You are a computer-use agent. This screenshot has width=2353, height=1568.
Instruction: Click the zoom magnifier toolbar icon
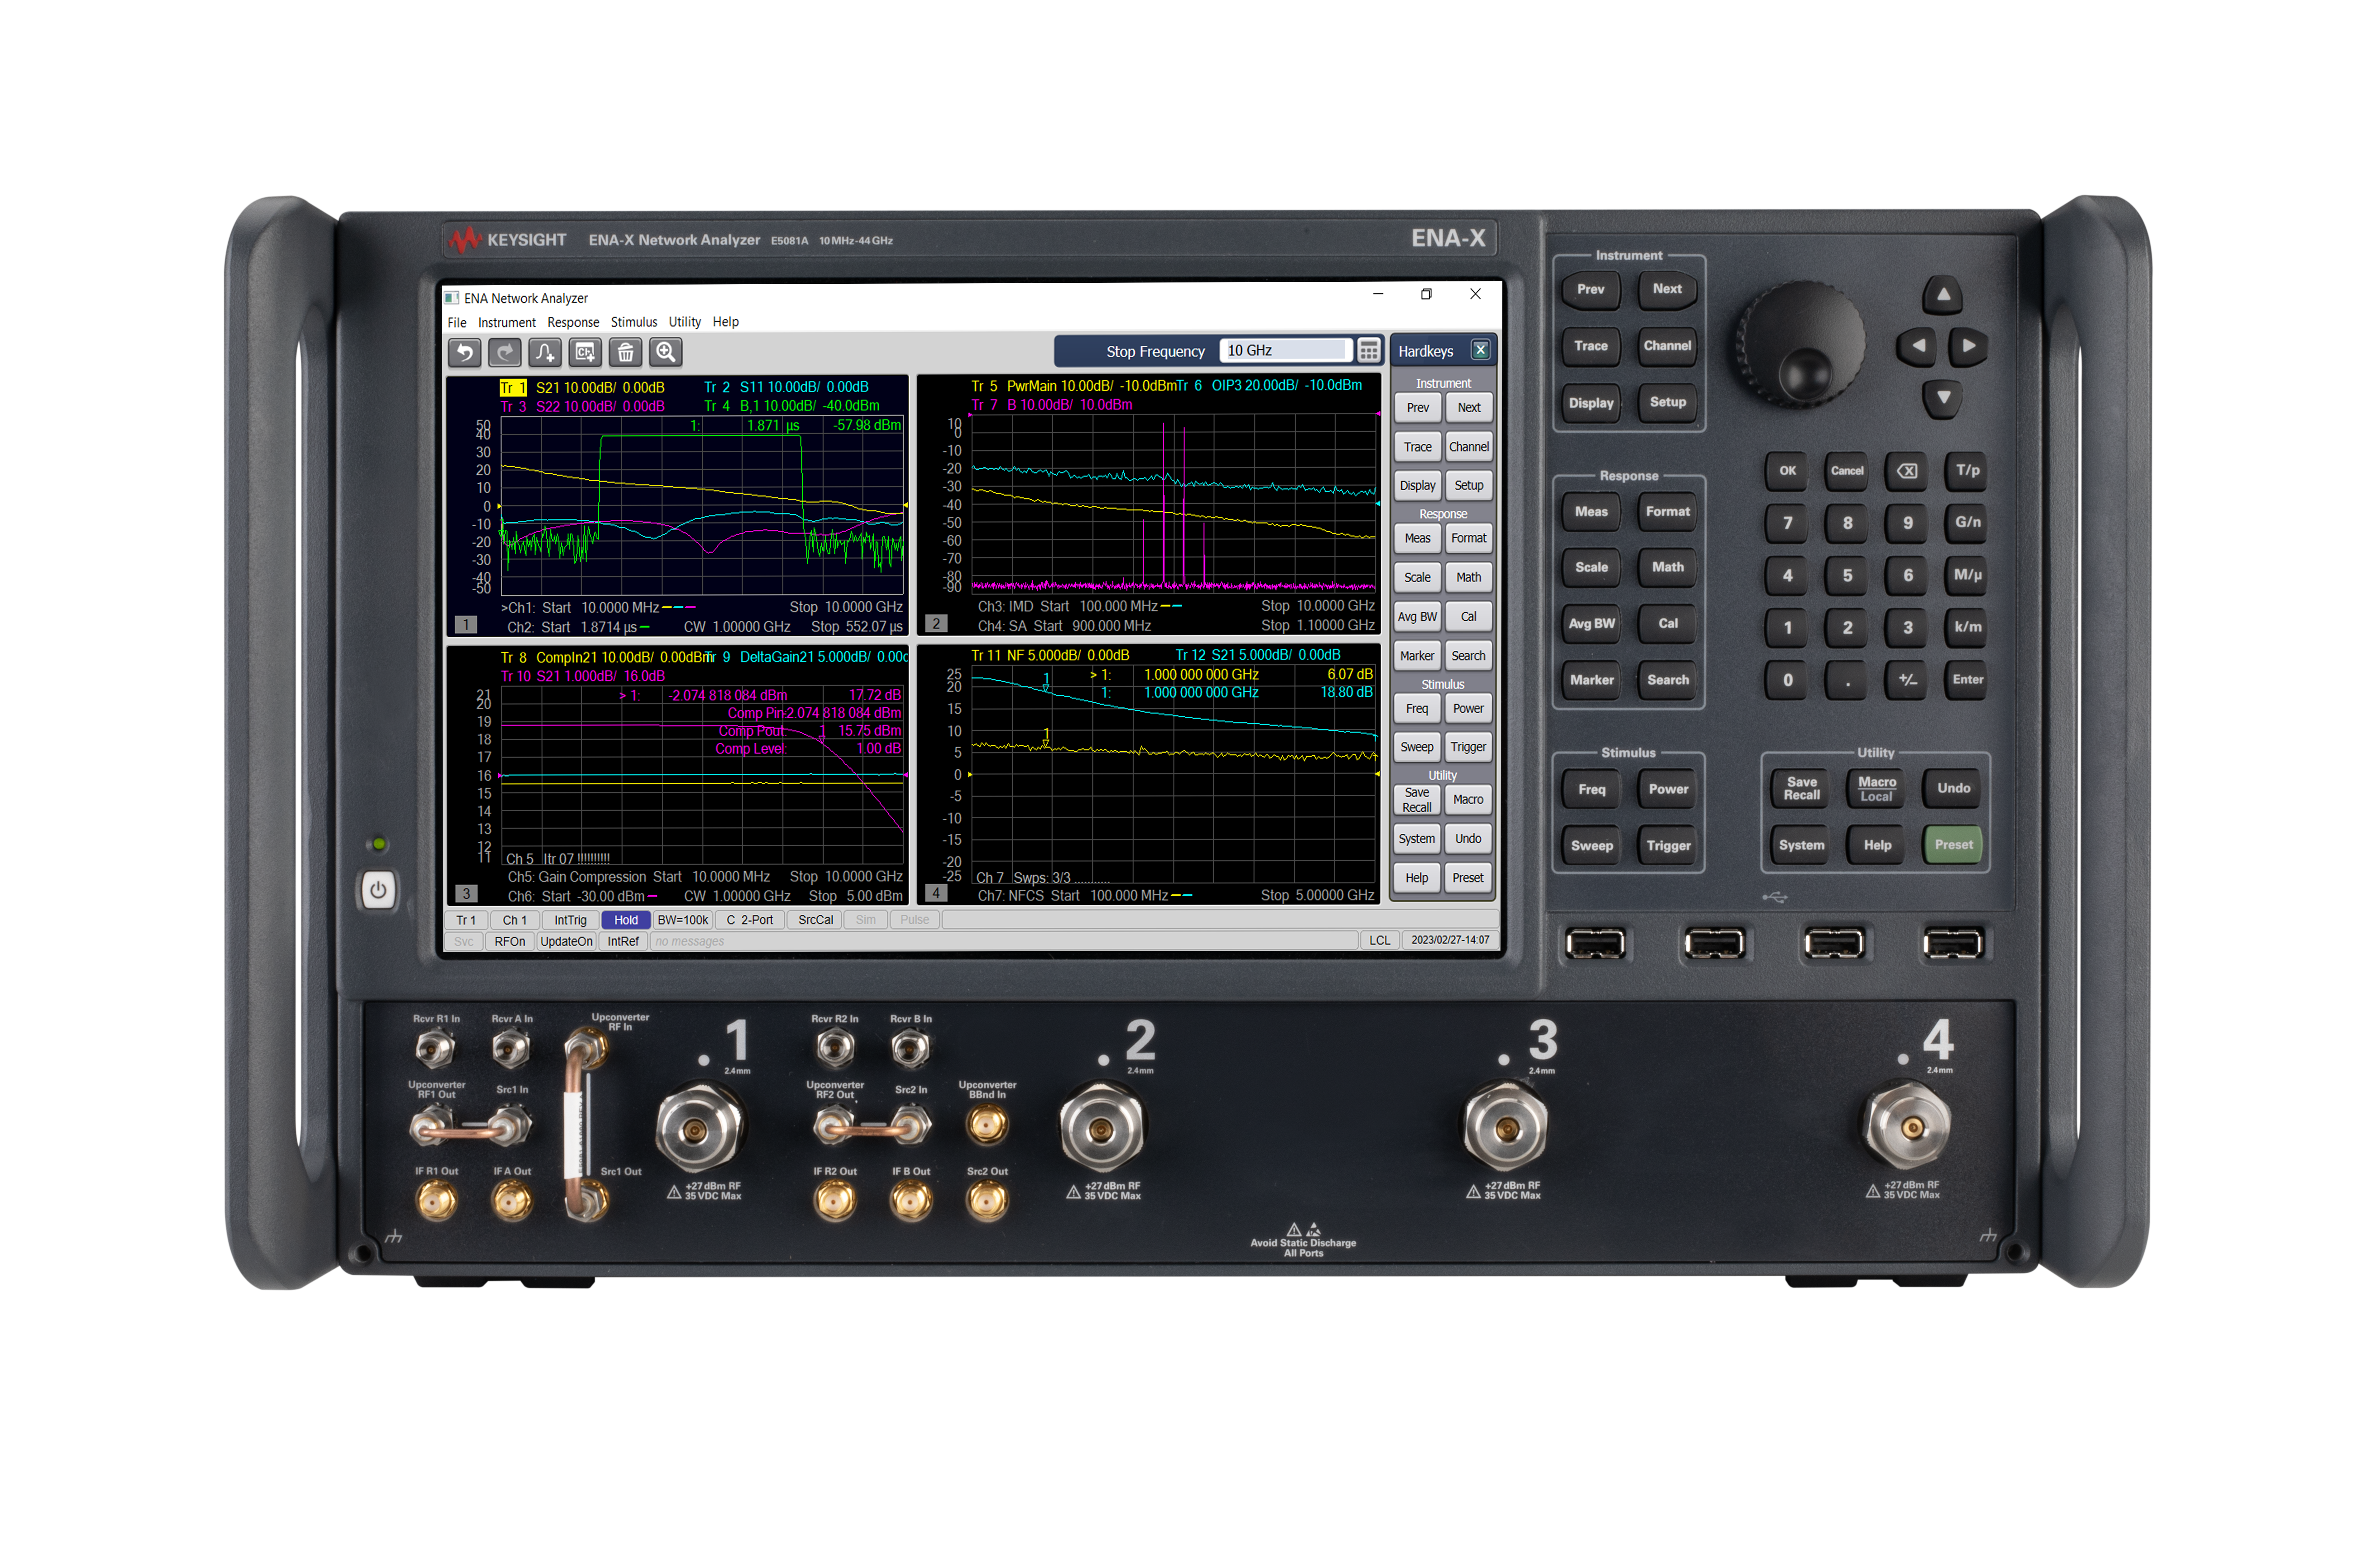pyautogui.click(x=665, y=352)
